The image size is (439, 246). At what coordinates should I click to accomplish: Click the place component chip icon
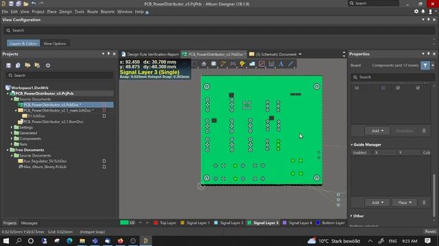(x=213, y=64)
